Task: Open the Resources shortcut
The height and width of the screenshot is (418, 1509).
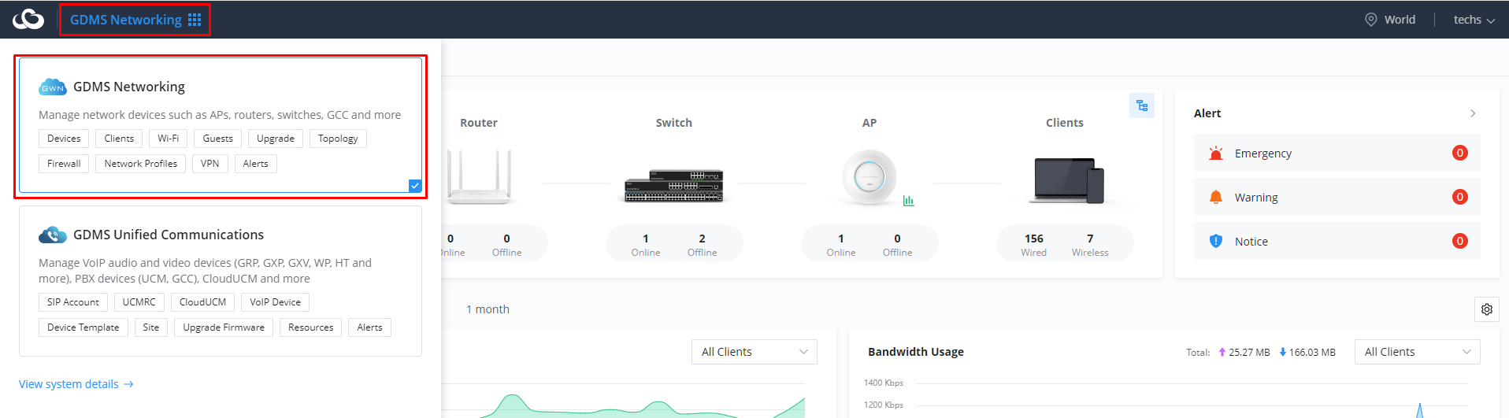Action: coord(310,327)
